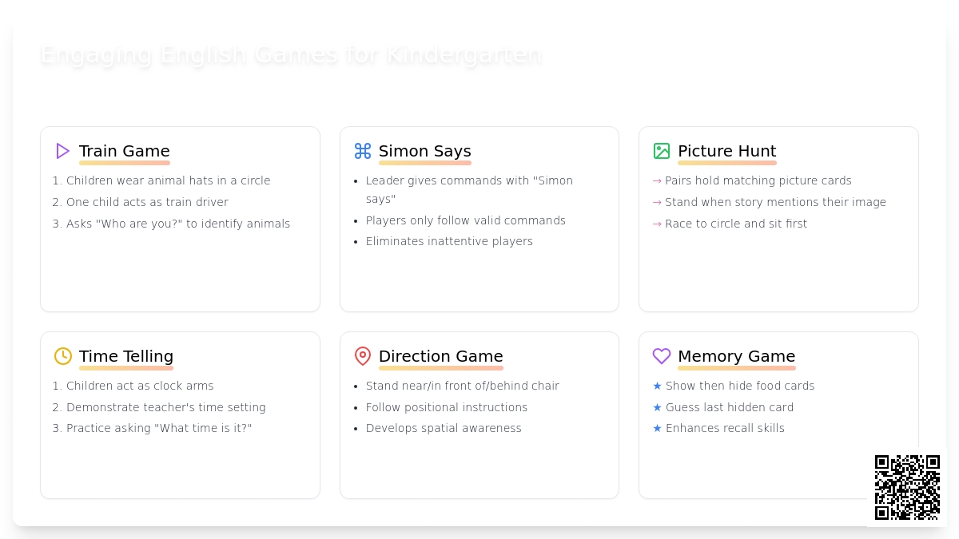Click the purple play icon beside Train Game
The image size is (959, 539).
pyautogui.click(x=63, y=151)
